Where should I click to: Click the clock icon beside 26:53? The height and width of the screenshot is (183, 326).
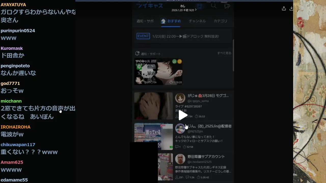coord(196,116)
